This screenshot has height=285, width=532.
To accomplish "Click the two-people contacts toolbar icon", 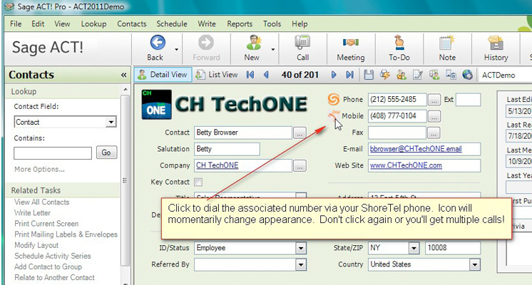I will coord(401,75).
